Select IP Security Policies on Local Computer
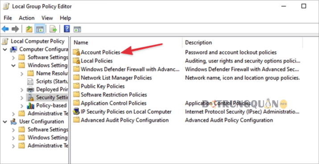Screen dimensions: 319x164 pyautogui.click(x=126, y=112)
